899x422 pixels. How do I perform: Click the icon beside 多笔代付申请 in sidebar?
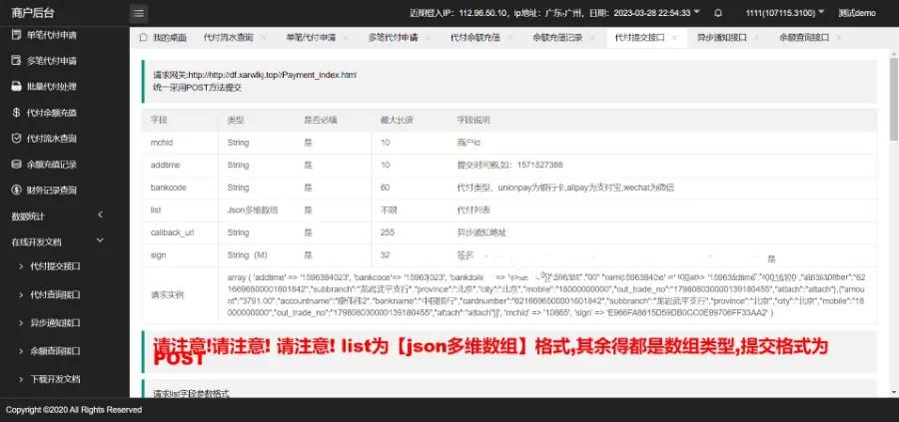[17, 61]
